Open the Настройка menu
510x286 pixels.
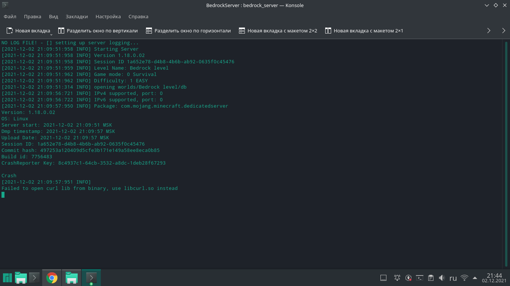[108, 16]
